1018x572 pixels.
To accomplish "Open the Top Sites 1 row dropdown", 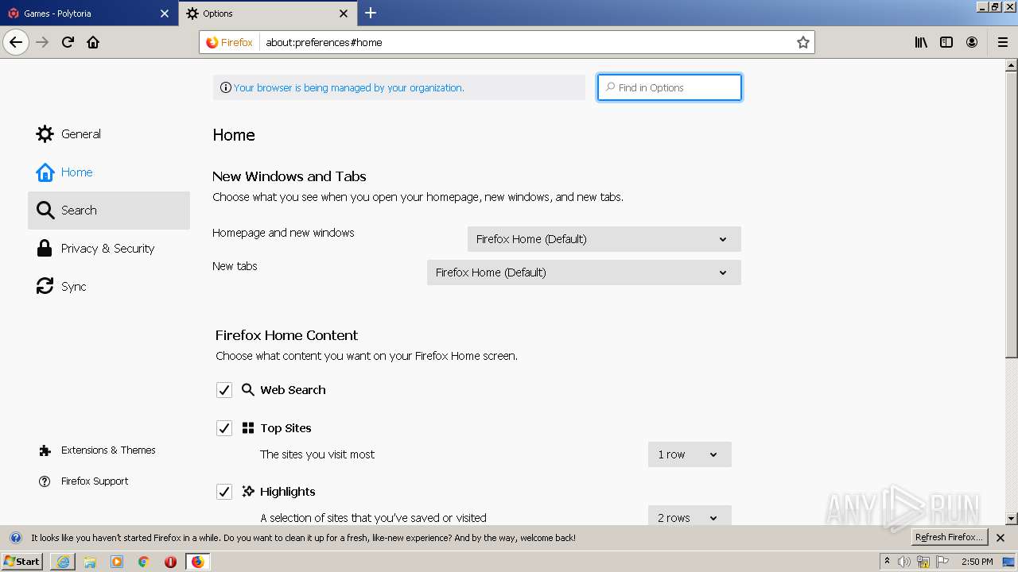I will pos(690,454).
